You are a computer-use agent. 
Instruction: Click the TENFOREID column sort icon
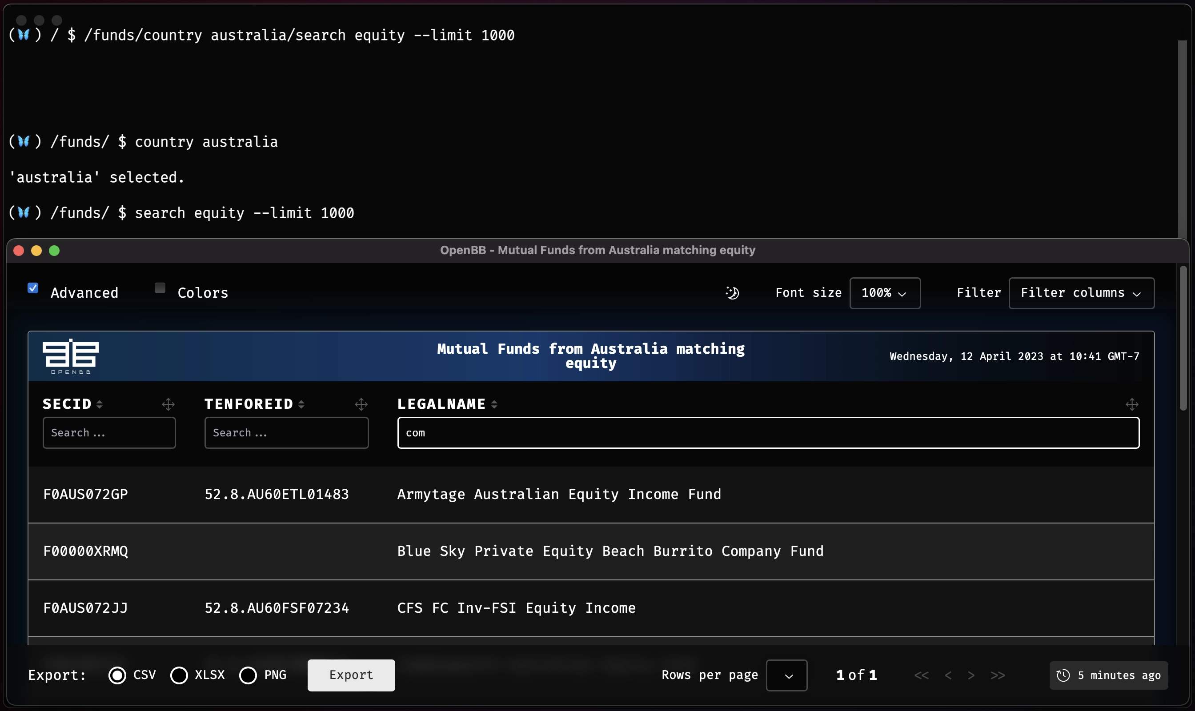[x=302, y=404]
